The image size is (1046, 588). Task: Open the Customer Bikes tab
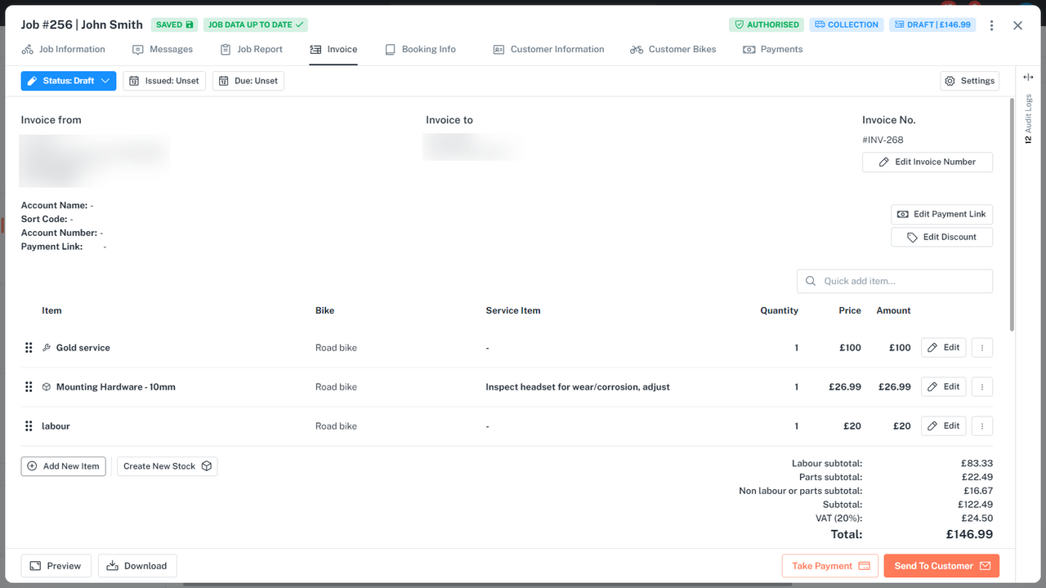tap(673, 50)
